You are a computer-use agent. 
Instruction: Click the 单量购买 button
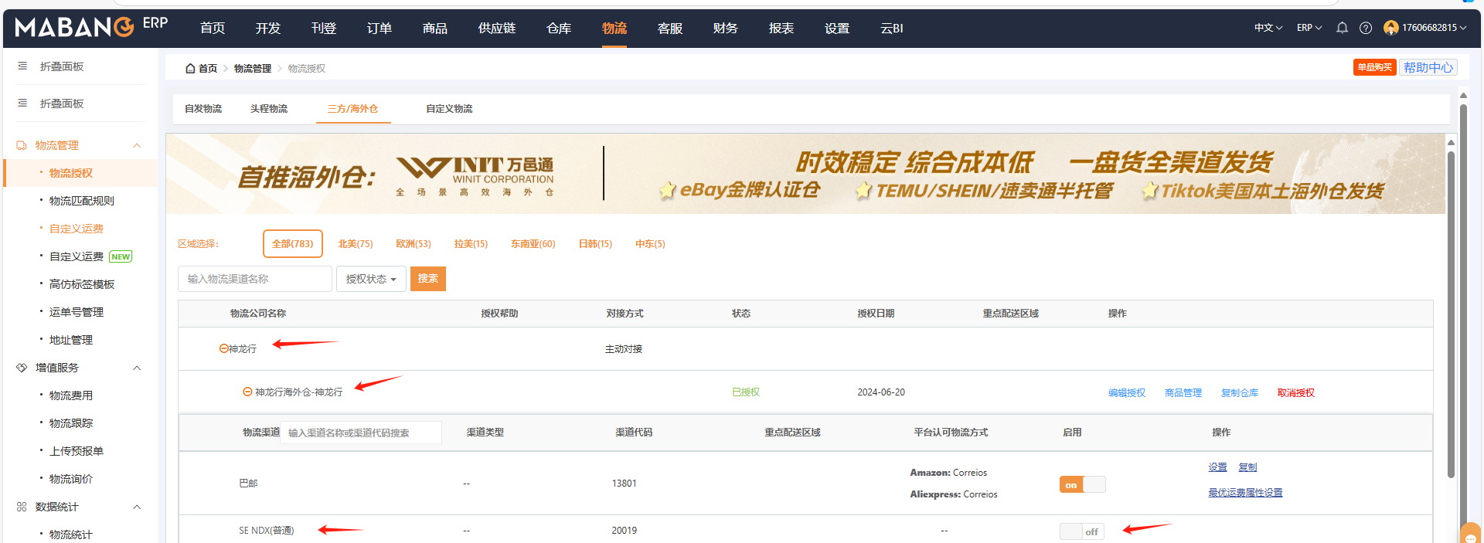(1374, 67)
